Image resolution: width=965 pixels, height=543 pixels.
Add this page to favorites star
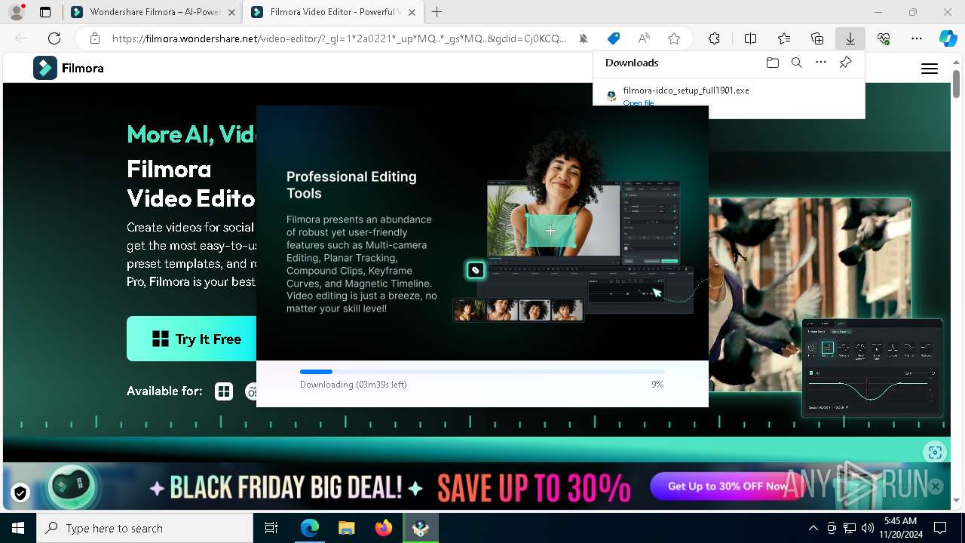pyautogui.click(x=674, y=38)
